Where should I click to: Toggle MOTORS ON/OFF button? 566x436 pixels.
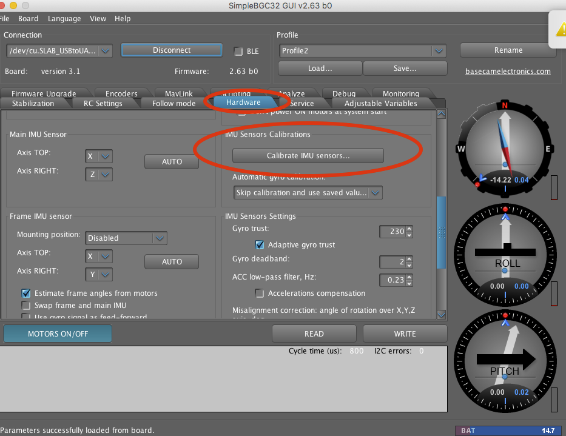click(58, 334)
